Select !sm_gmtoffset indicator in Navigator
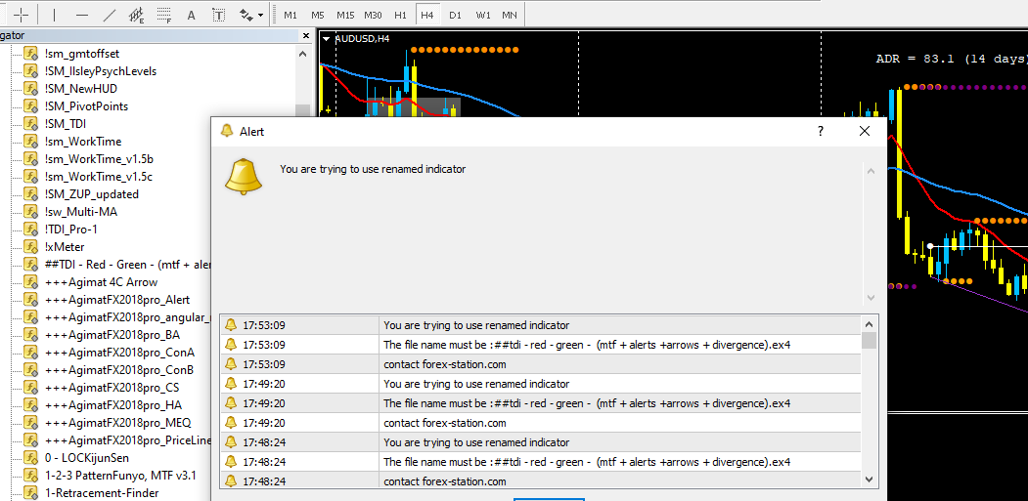1028x501 pixels. point(82,54)
